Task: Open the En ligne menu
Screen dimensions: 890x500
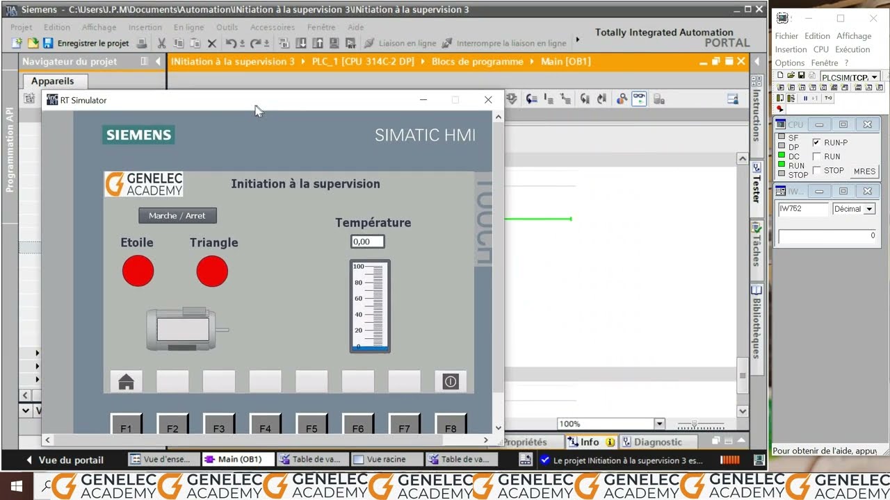Action: click(x=189, y=27)
